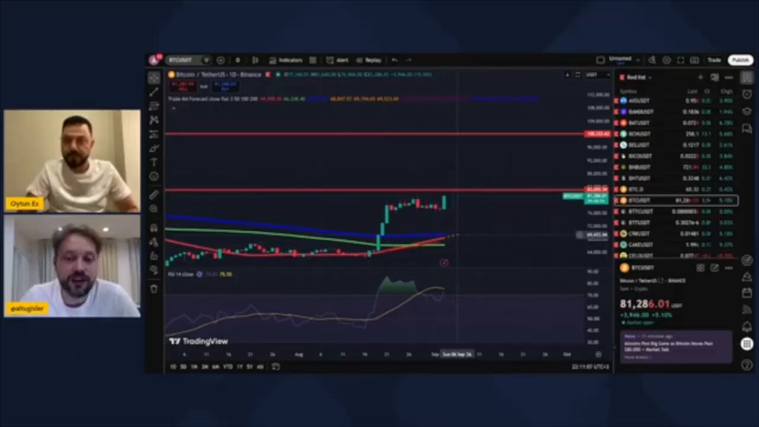
Task: Open the chats speech-bubble icon in sidebar
Action: tap(747, 128)
